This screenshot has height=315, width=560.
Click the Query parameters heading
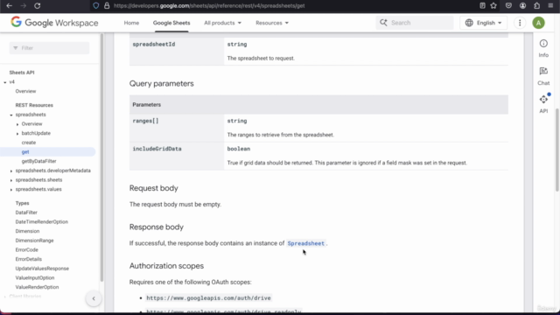pos(161,84)
